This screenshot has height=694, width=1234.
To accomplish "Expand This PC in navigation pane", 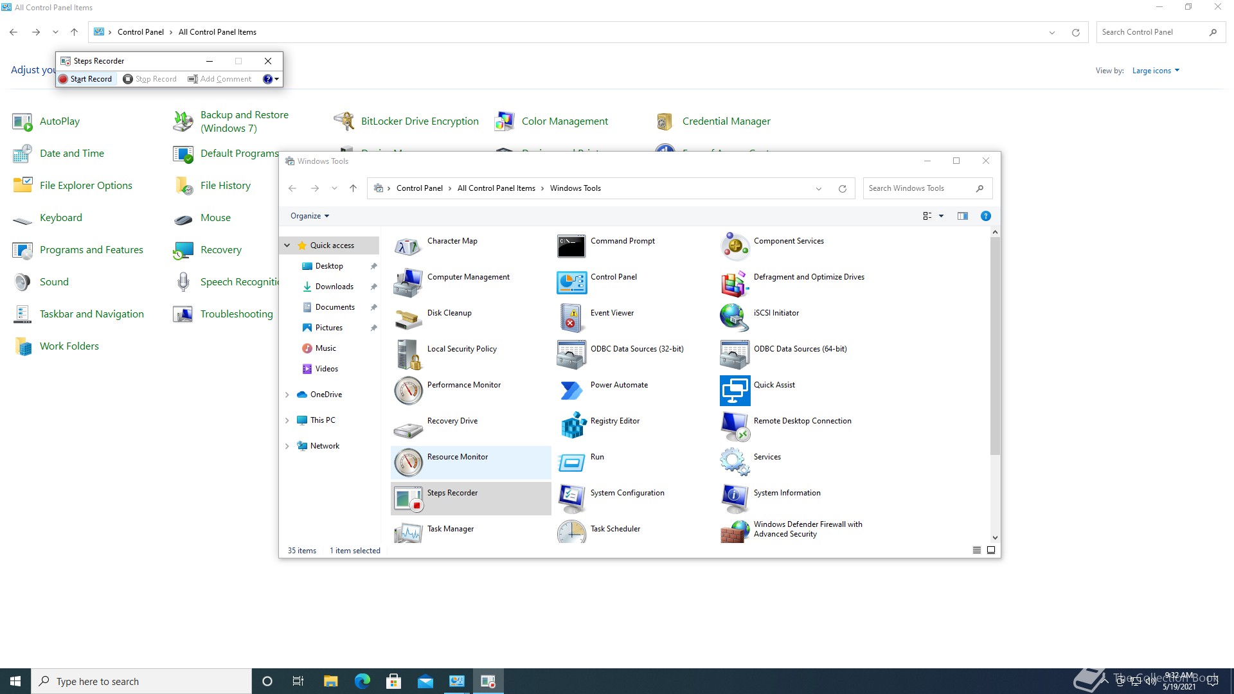I will [x=287, y=420].
